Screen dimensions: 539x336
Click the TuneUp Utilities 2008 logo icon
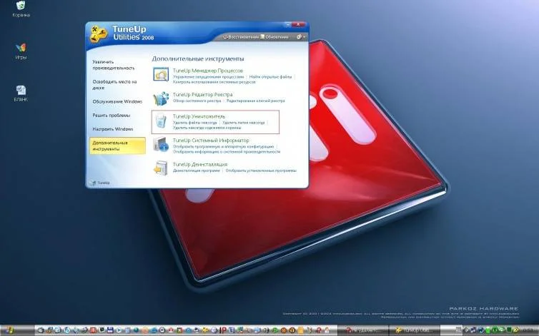click(x=99, y=34)
